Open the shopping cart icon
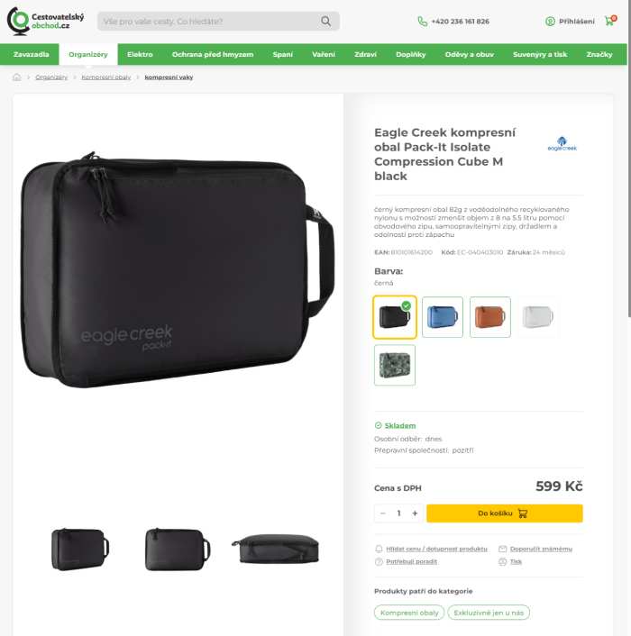Image resolution: width=631 pixels, height=636 pixels. (610, 21)
